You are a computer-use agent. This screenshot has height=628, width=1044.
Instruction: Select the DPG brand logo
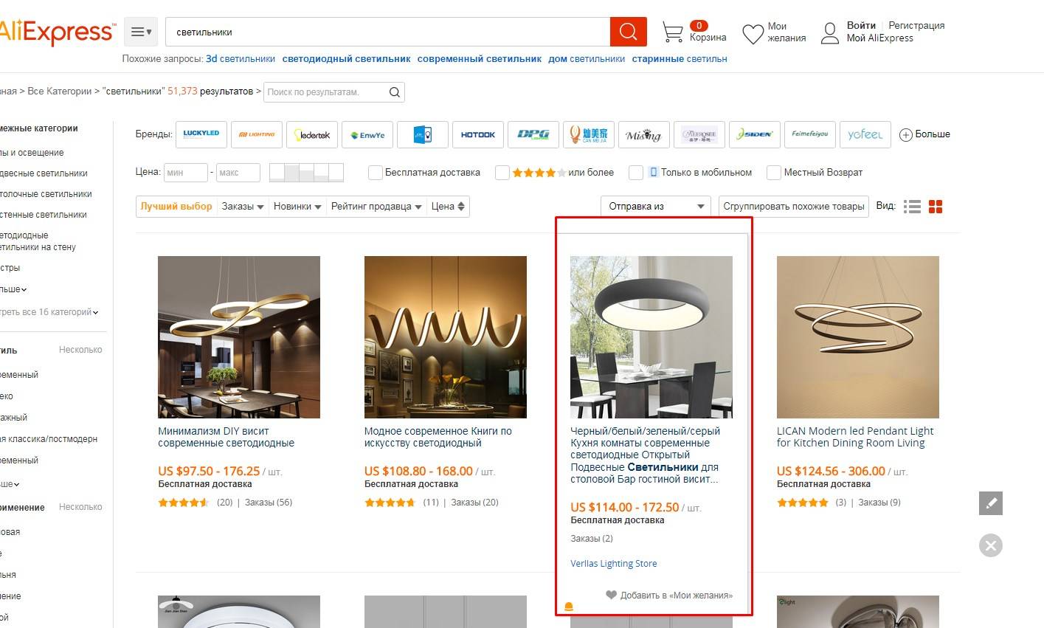tap(533, 134)
